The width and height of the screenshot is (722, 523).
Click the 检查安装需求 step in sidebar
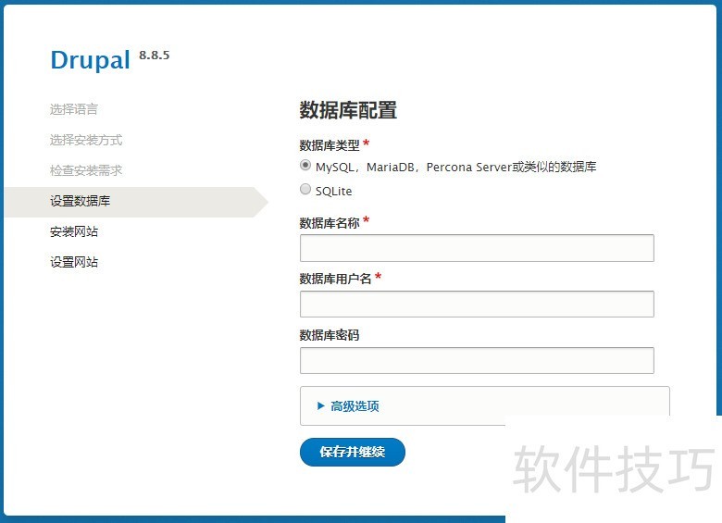tap(86, 170)
